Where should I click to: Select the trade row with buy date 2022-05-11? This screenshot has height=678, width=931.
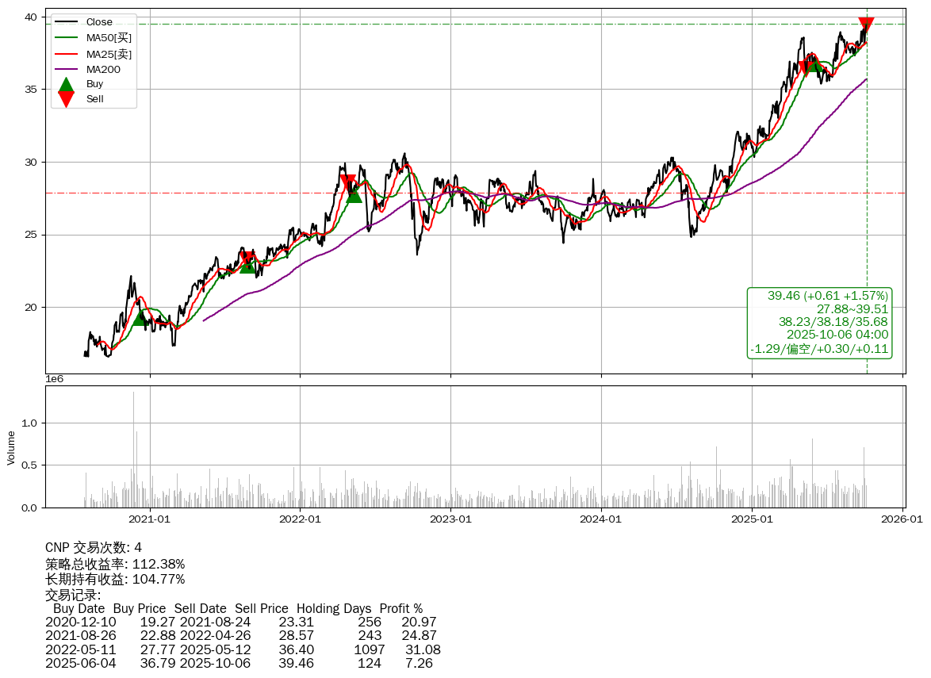tap(243, 649)
